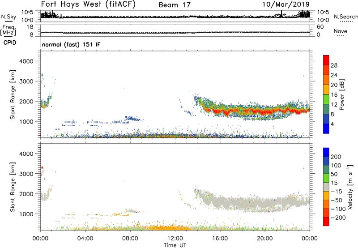The width and height of the screenshot is (358, 248).
Task: Click the "50" label on the velocity colorbar
Action: (334, 174)
